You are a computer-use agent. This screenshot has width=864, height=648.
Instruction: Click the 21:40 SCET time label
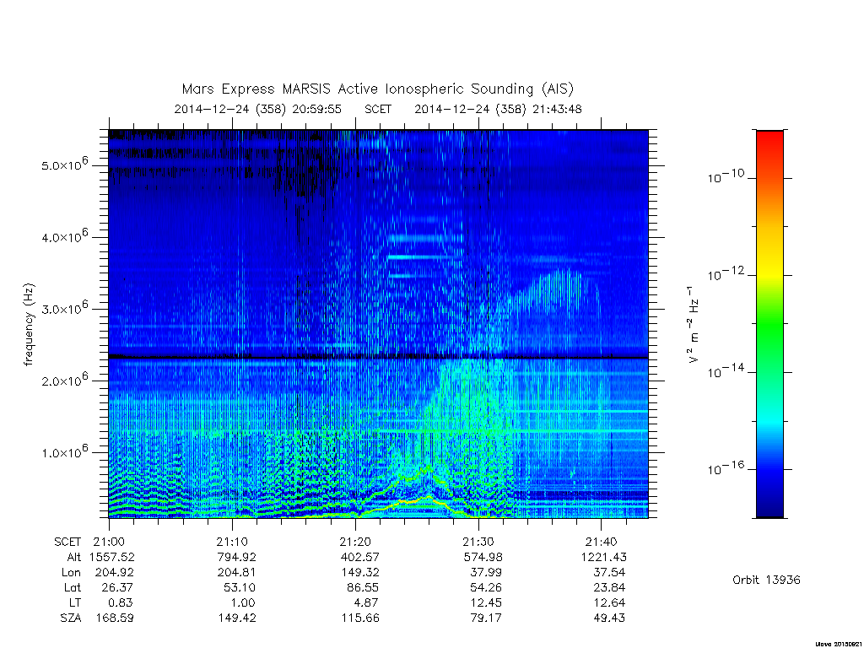tap(601, 542)
